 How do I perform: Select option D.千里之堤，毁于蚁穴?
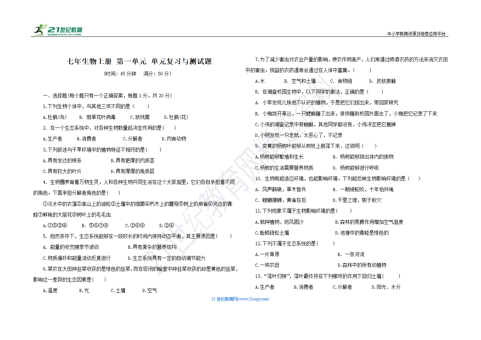click(357, 200)
